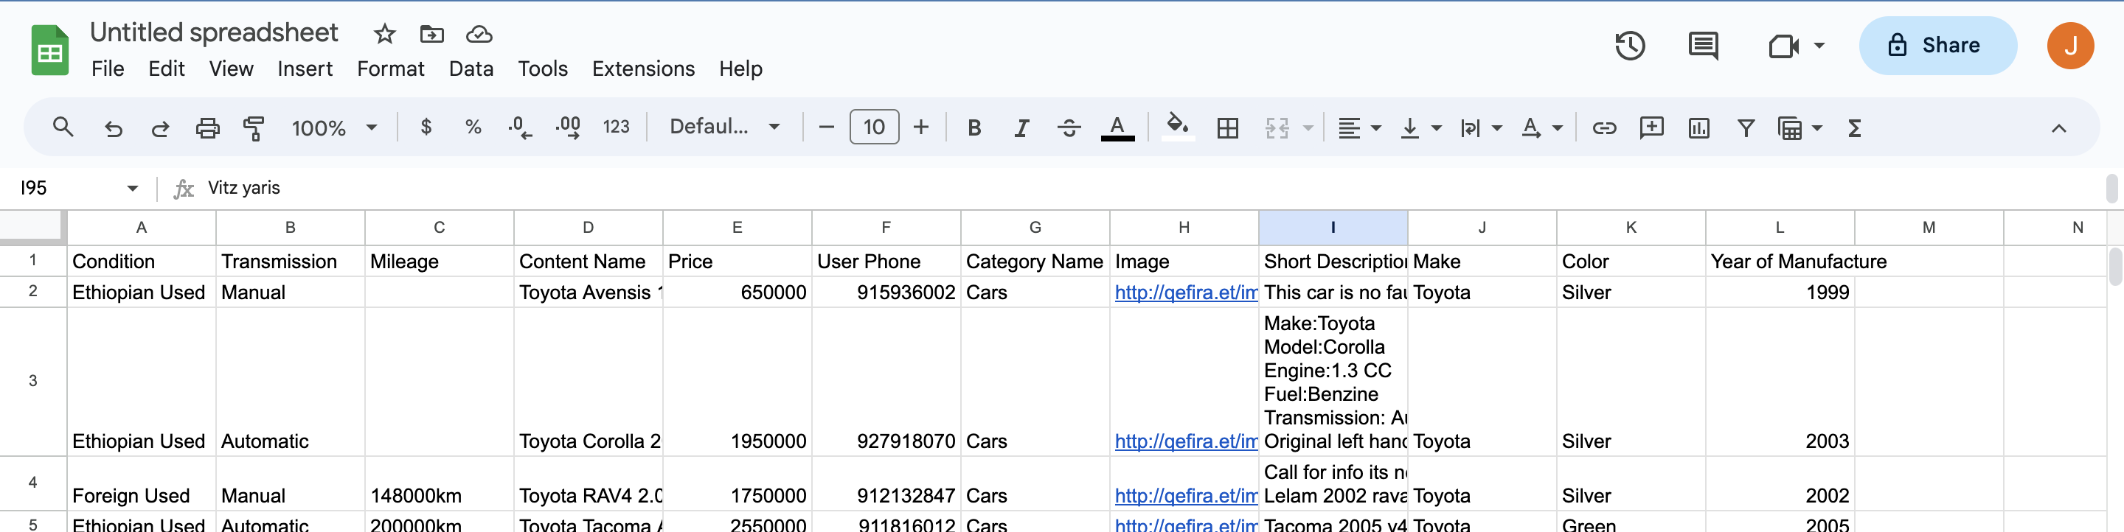Click the merge cells icon
This screenshot has height=532, width=2124.
[x=1277, y=127]
